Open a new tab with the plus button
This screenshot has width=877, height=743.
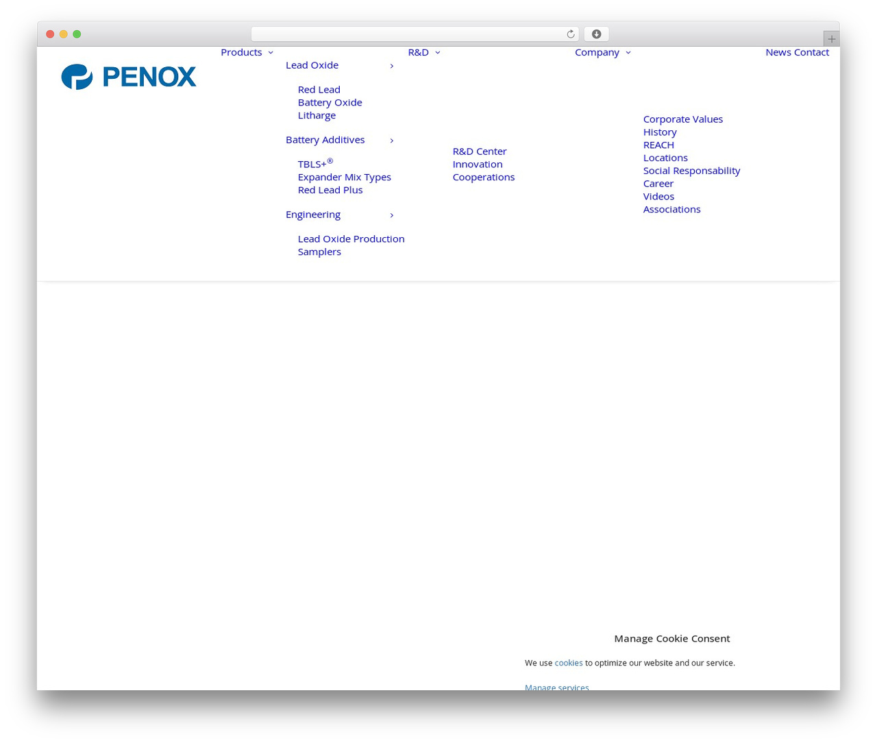click(x=832, y=39)
